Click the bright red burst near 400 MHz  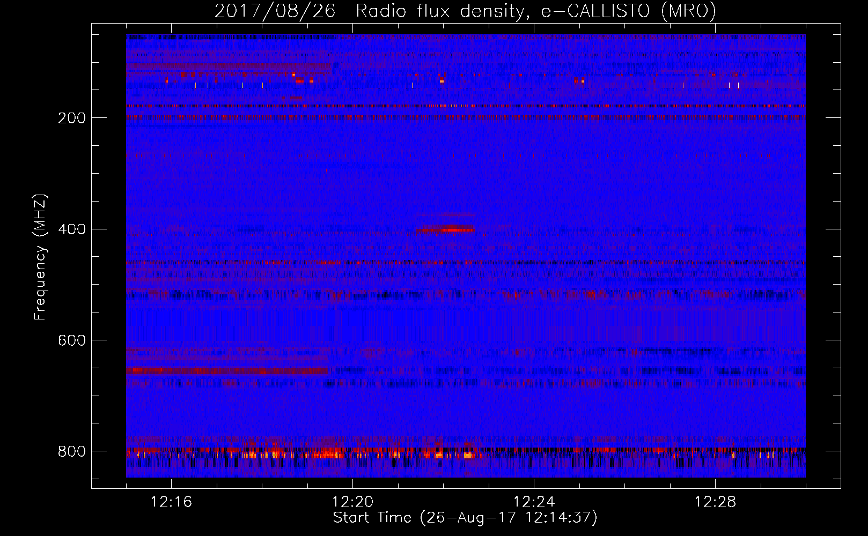click(x=445, y=229)
